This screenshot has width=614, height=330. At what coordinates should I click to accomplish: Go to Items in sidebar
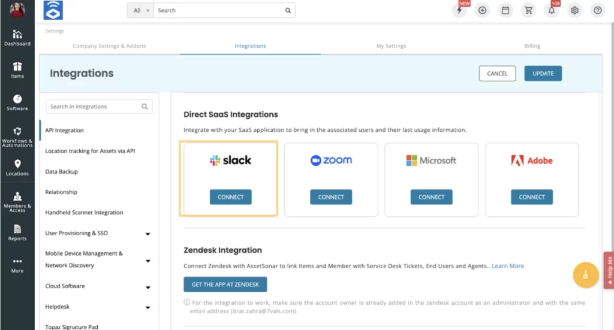pyautogui.click(x=17, y=71)
